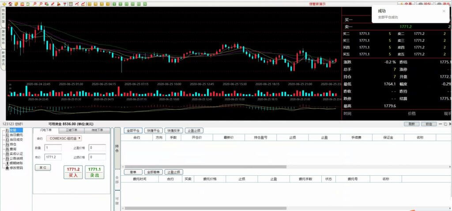Open the 合约 COMEXGC contract dropdown

point(64,138)
